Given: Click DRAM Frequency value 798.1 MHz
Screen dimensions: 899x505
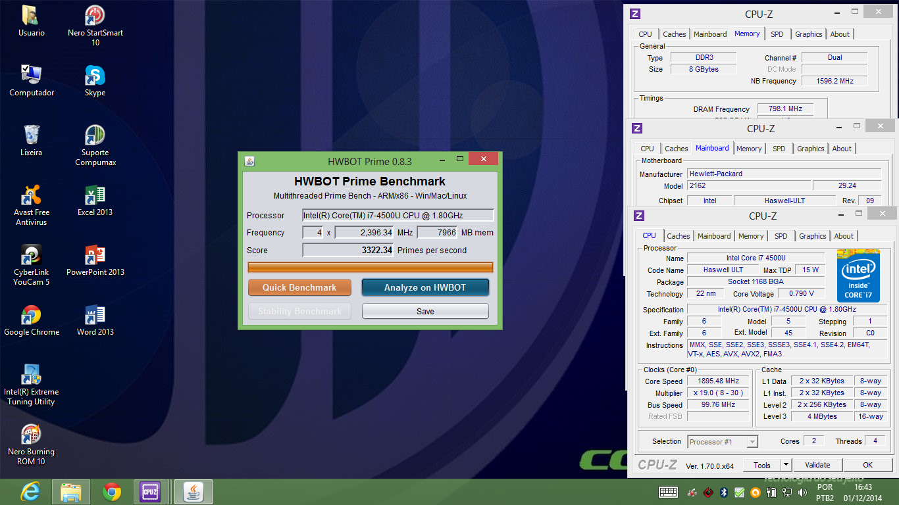Looking at the screenshot, I should (x=785, y=109).
